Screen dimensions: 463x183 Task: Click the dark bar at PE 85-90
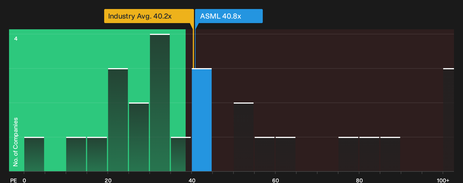(x=390, y=154)
